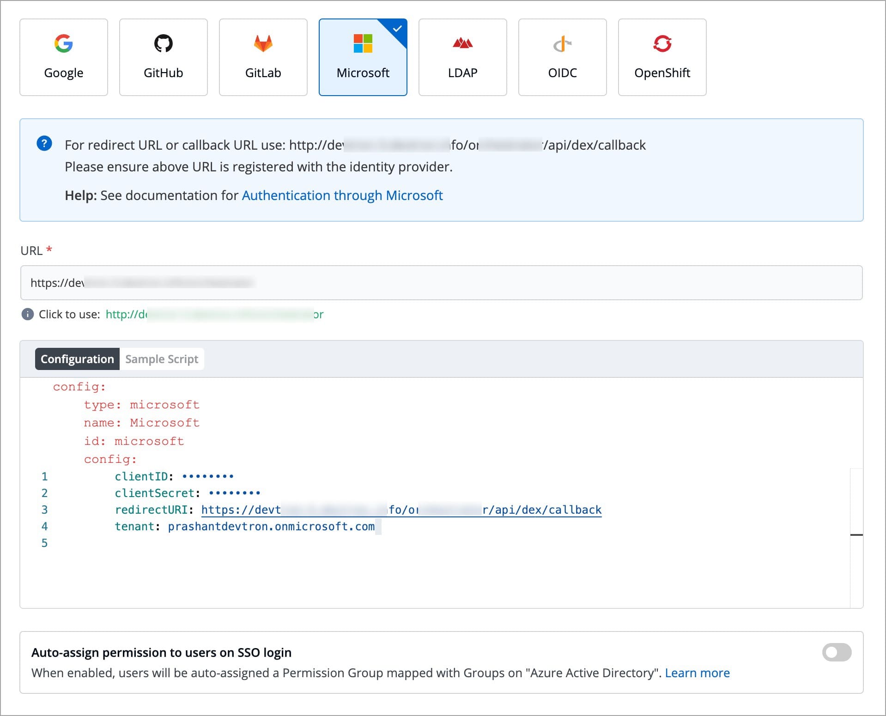Pick the OpenShift provider icon
The image size is (886, 716).
tap(662, 43)
